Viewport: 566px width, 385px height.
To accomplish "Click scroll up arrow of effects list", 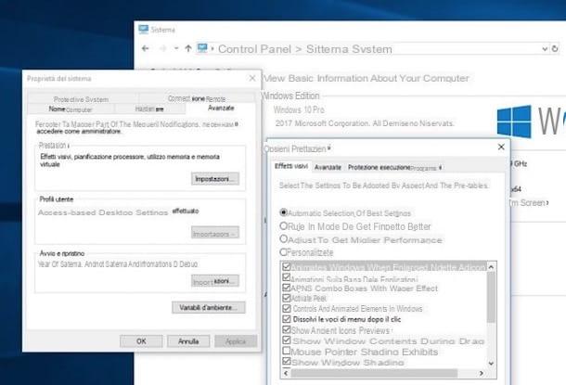I will pos(491,267).
